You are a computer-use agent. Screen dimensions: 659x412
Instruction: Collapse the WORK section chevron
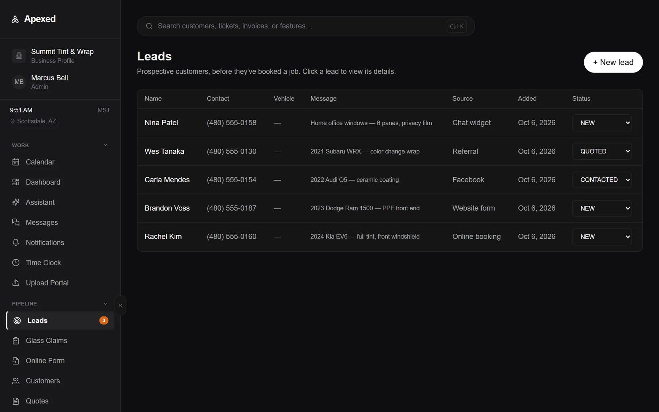105,145
